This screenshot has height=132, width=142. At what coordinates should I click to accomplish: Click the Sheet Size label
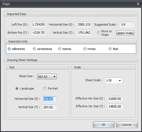pyautogui.click(x=26, y=76)
